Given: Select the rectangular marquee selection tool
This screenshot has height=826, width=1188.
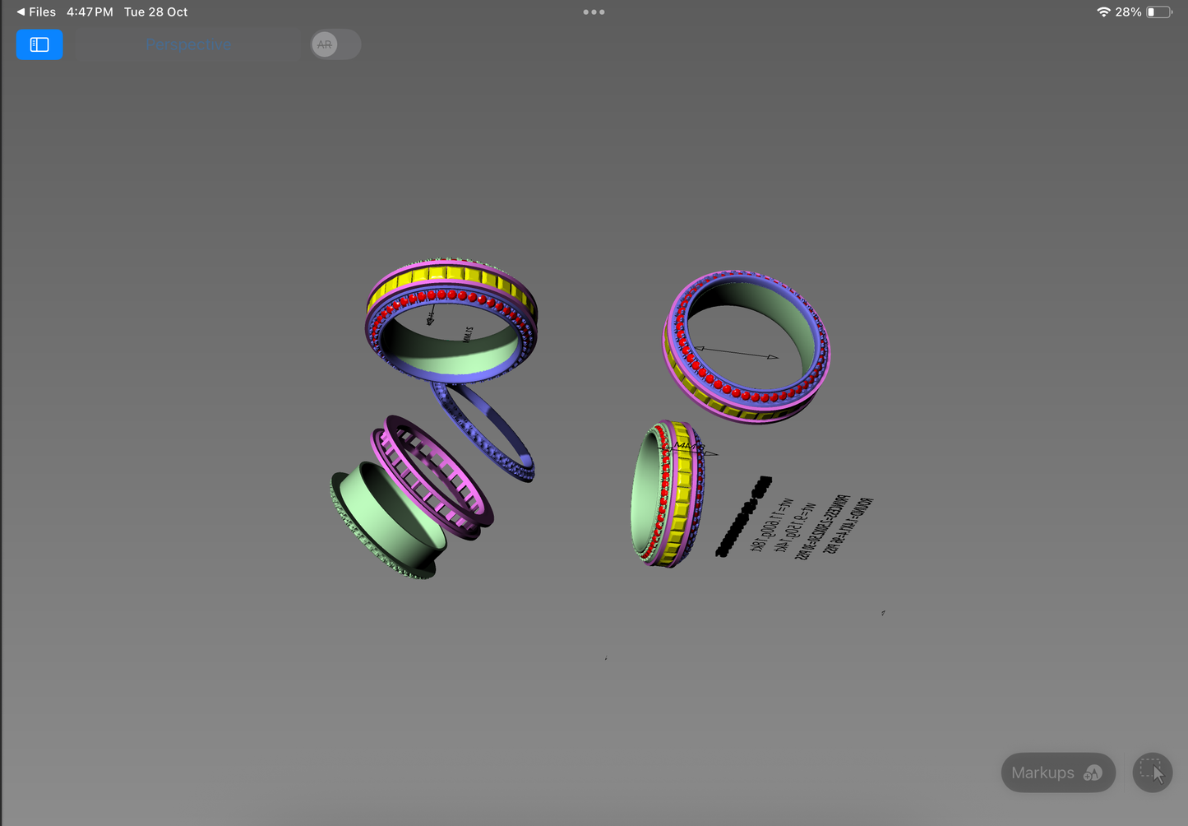Looking at the screenshot, I should coord(1153,773).
